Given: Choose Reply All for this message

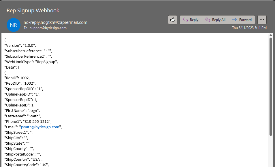Looking at the screenshot, I should (x=215, y=20).
